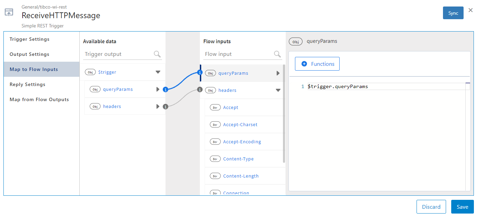The width and height of the screenshot is (478, 218).
Task: Expand the queryParams flow input arrow
Action: pos(278,73)
